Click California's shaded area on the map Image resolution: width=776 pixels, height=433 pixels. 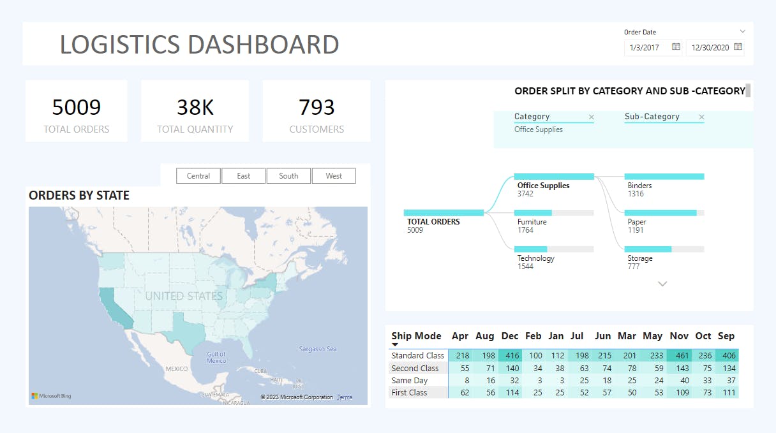pos(114,307)
